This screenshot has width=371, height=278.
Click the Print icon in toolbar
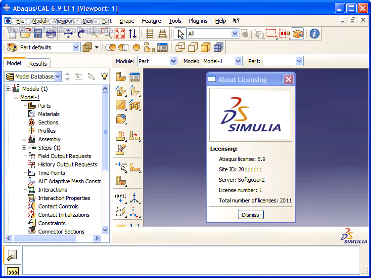pyautogui.click(x=51, y=34)
